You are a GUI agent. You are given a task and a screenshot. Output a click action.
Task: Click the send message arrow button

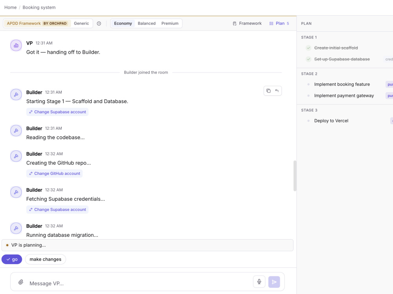coord(274,282)
